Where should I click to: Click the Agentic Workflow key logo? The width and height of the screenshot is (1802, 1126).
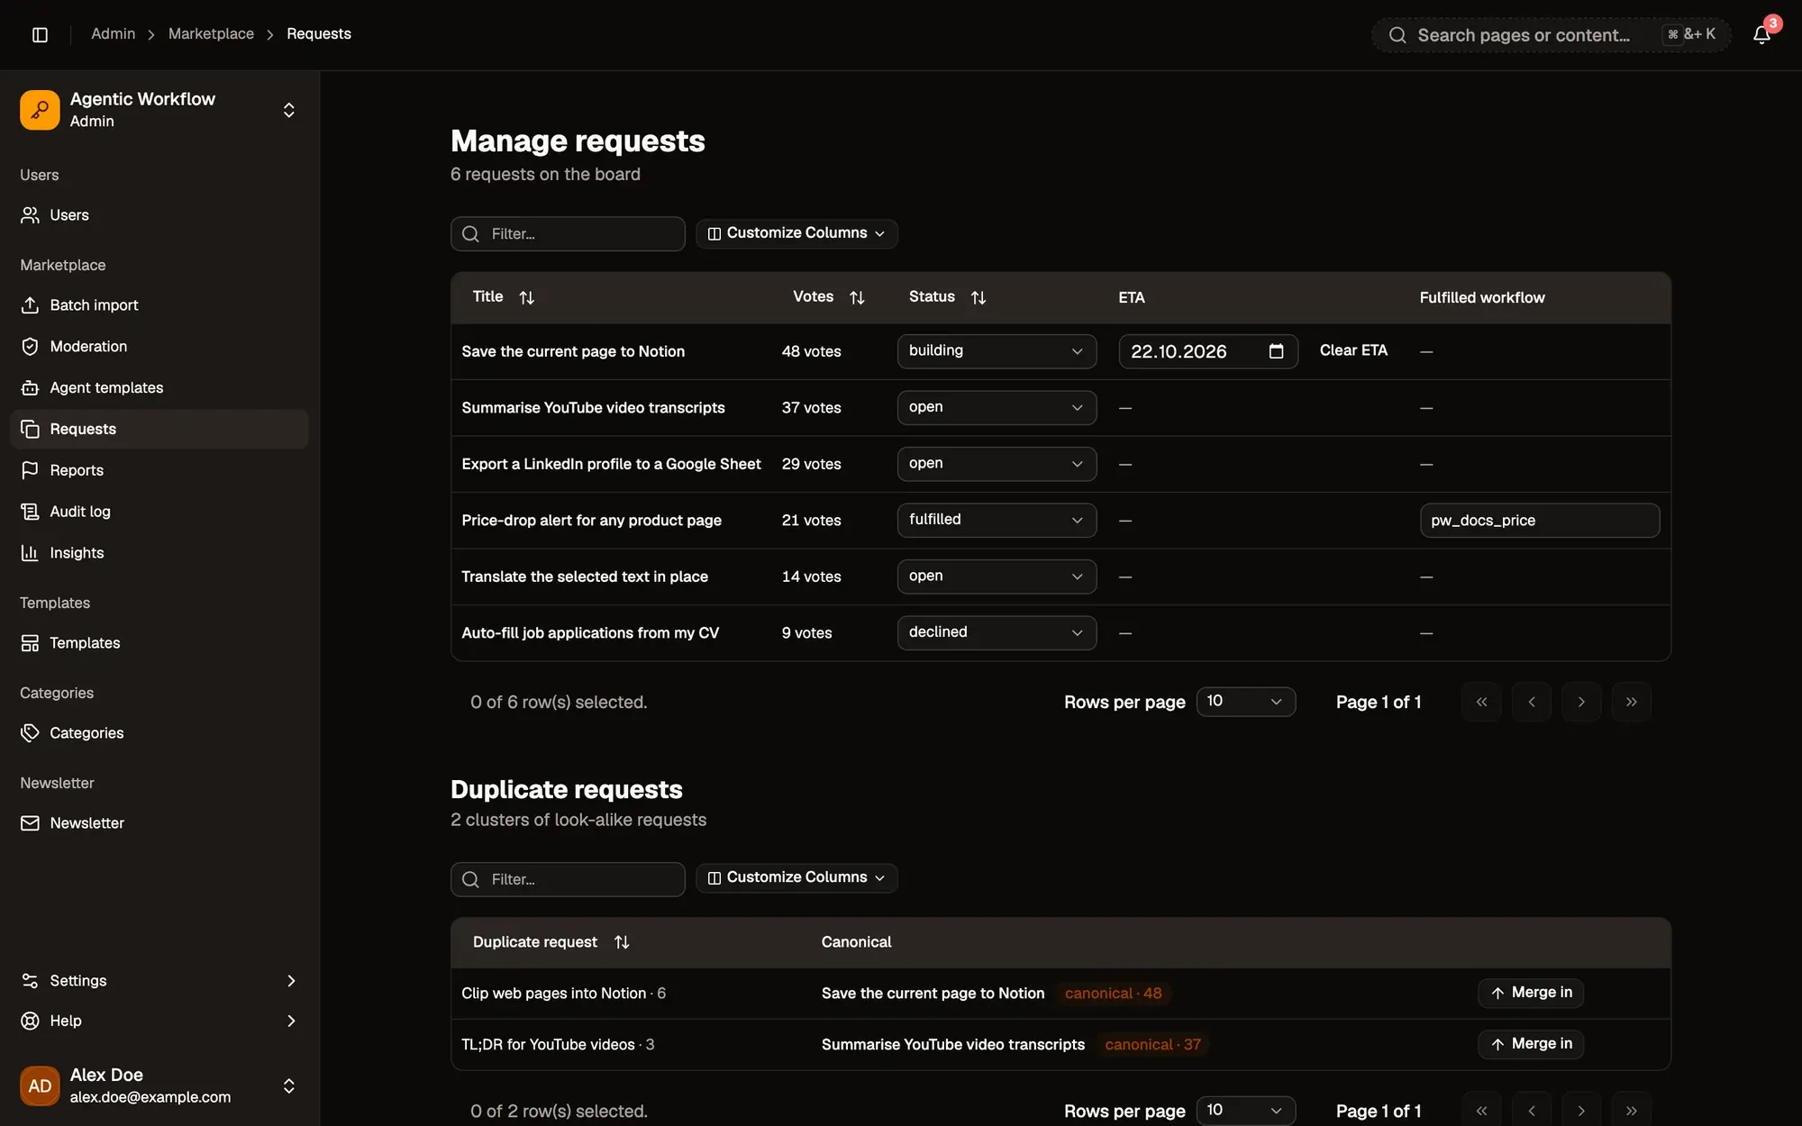coord(40,110)
